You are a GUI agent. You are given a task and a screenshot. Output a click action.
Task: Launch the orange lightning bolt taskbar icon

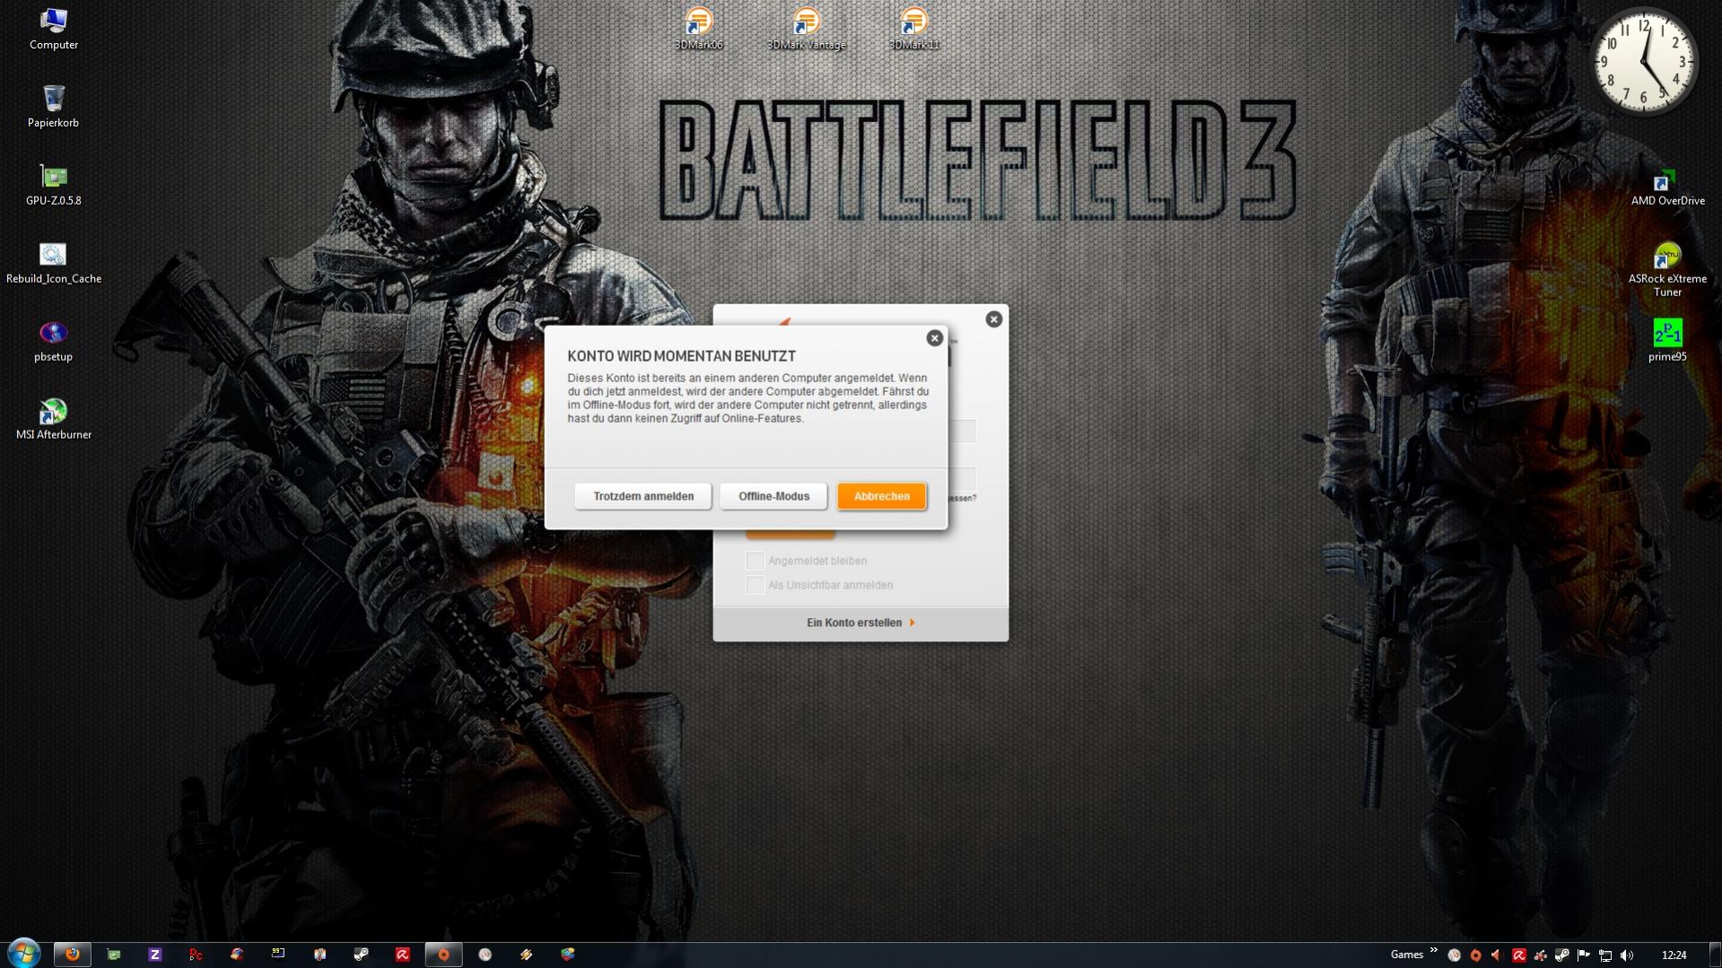[527, 955]
